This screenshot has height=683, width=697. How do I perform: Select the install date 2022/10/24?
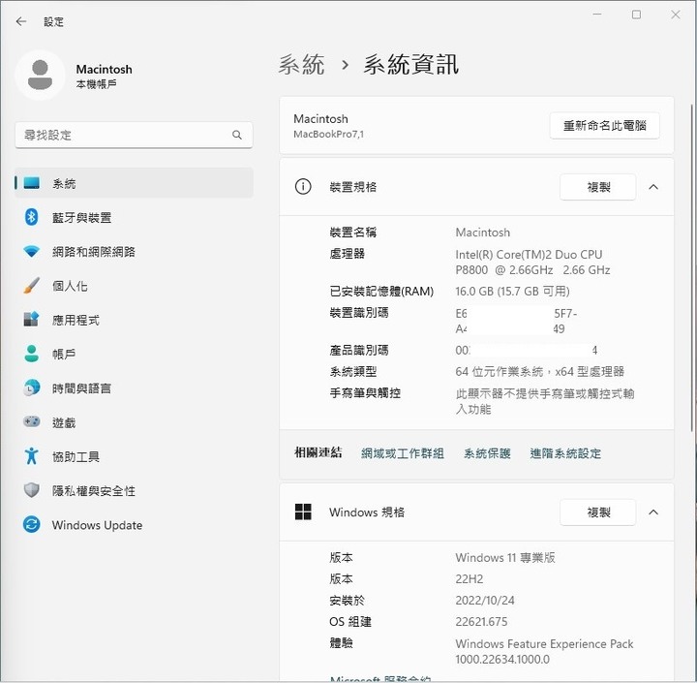tap(485, 601)
